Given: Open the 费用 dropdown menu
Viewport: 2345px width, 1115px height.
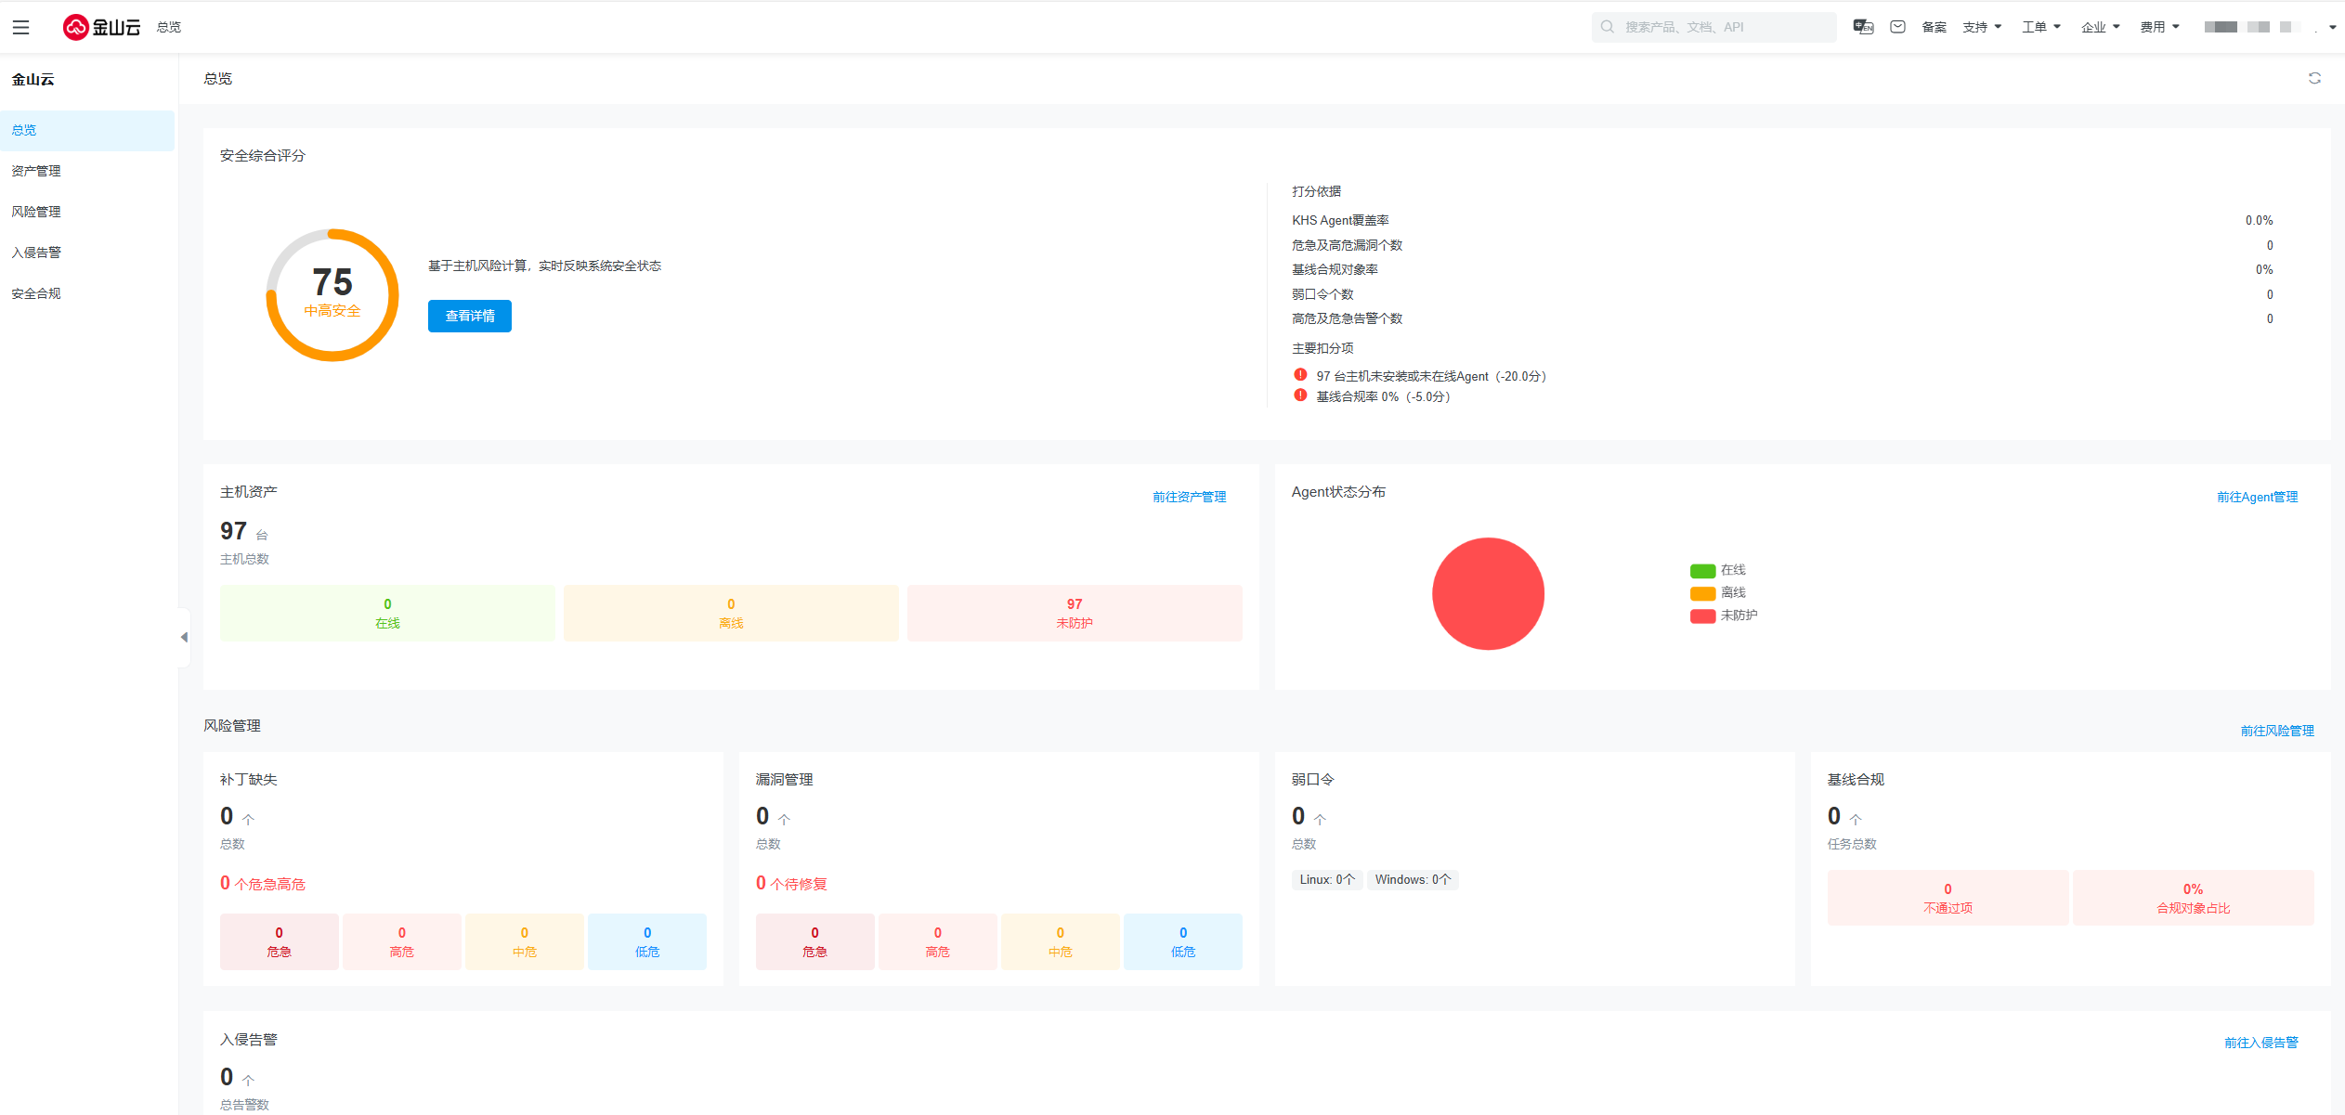Looking at the screenshot, I should 2158,27.
